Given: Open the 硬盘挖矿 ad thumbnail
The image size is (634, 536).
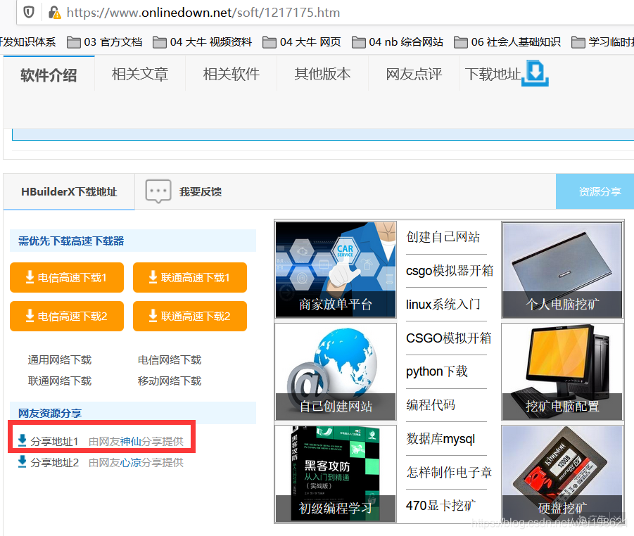Looking at the screenshot, I should point(562,473).
